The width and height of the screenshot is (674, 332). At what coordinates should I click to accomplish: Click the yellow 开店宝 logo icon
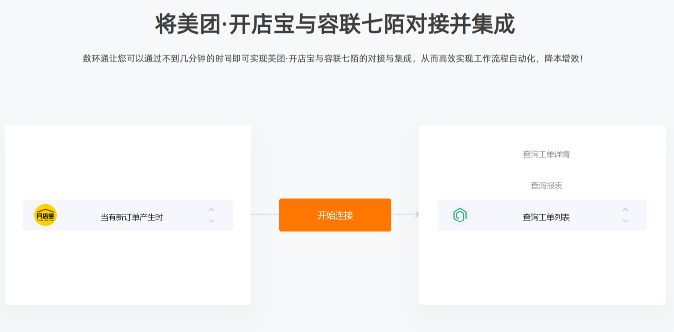coord(45,215)
